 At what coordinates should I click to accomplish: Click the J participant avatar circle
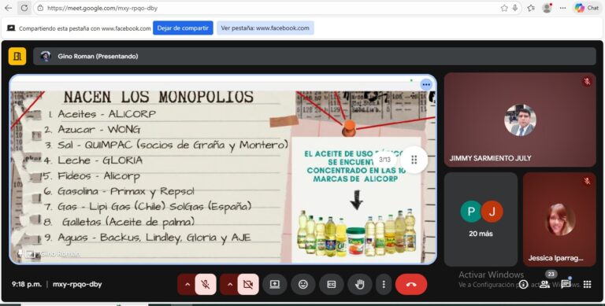tap(492, 212)
